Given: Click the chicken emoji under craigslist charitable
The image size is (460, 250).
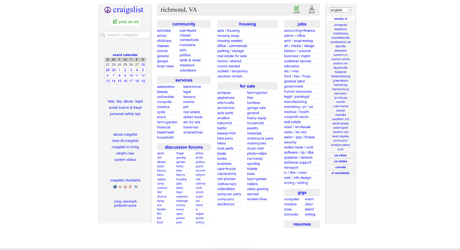Looking at the screenshot, I should click(x=131, y=187).
